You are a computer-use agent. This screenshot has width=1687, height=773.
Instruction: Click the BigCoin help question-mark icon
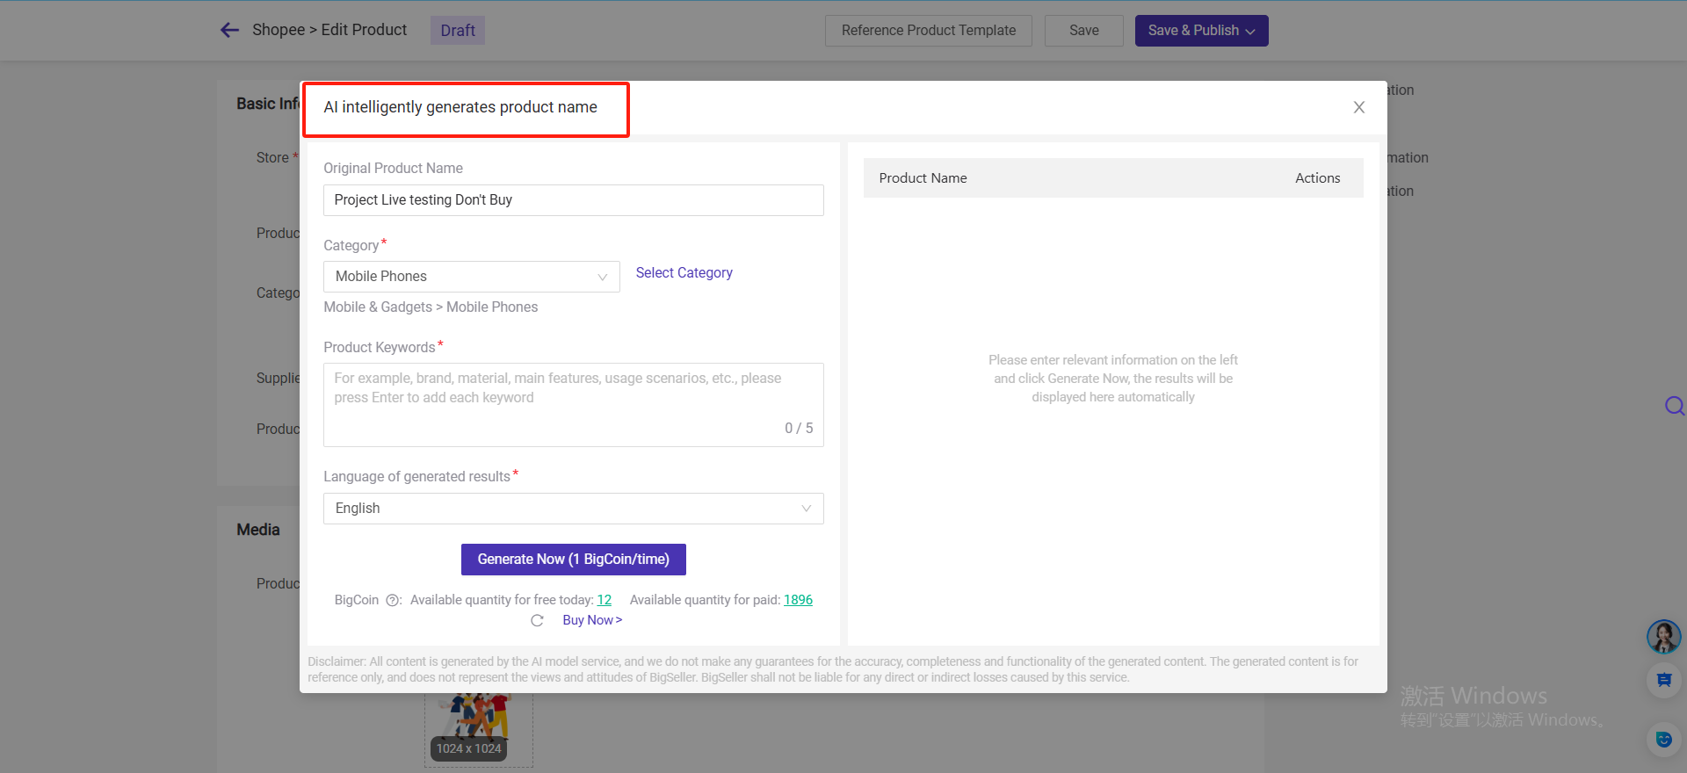click(x=393, y=601)
